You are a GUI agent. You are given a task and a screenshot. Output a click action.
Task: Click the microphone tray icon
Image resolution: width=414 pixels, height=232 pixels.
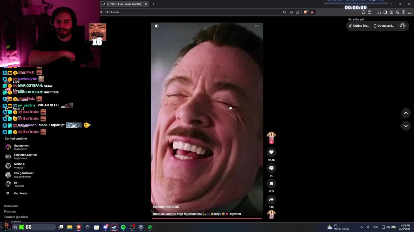click(368, 227)
